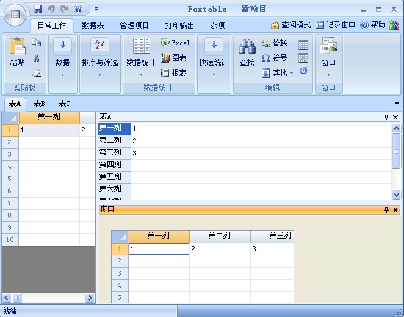404x317 pixels.
Task: Switch to the 数据表 ribbon tab
Action: tap(93, 25)
